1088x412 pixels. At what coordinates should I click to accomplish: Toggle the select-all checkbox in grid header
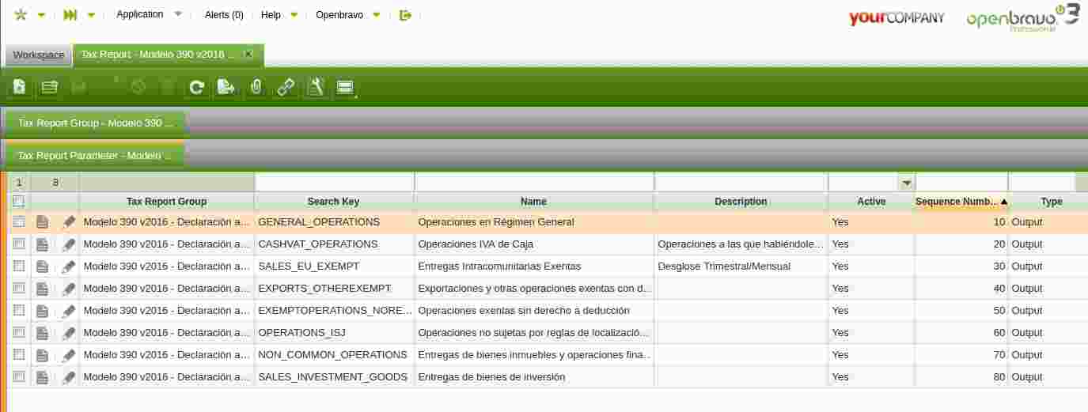(19, 202)
